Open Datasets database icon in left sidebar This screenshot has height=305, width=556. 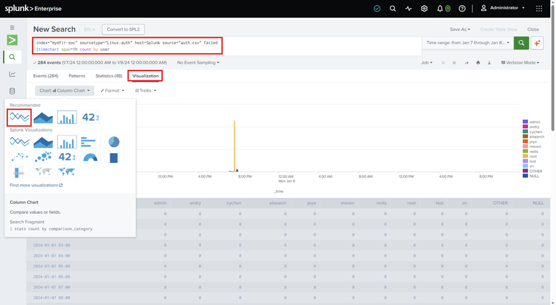click(x=12, y=91)
